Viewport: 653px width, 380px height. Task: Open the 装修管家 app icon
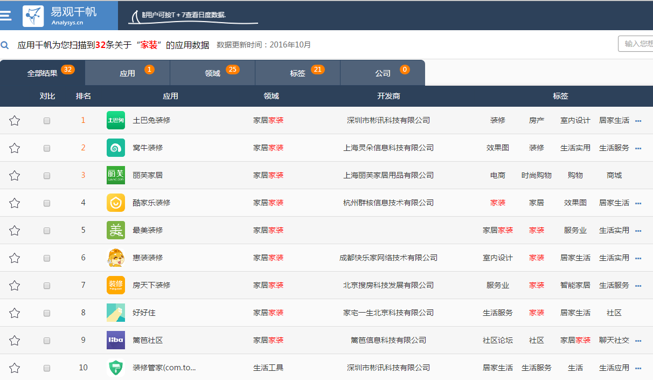coord(116,368)
